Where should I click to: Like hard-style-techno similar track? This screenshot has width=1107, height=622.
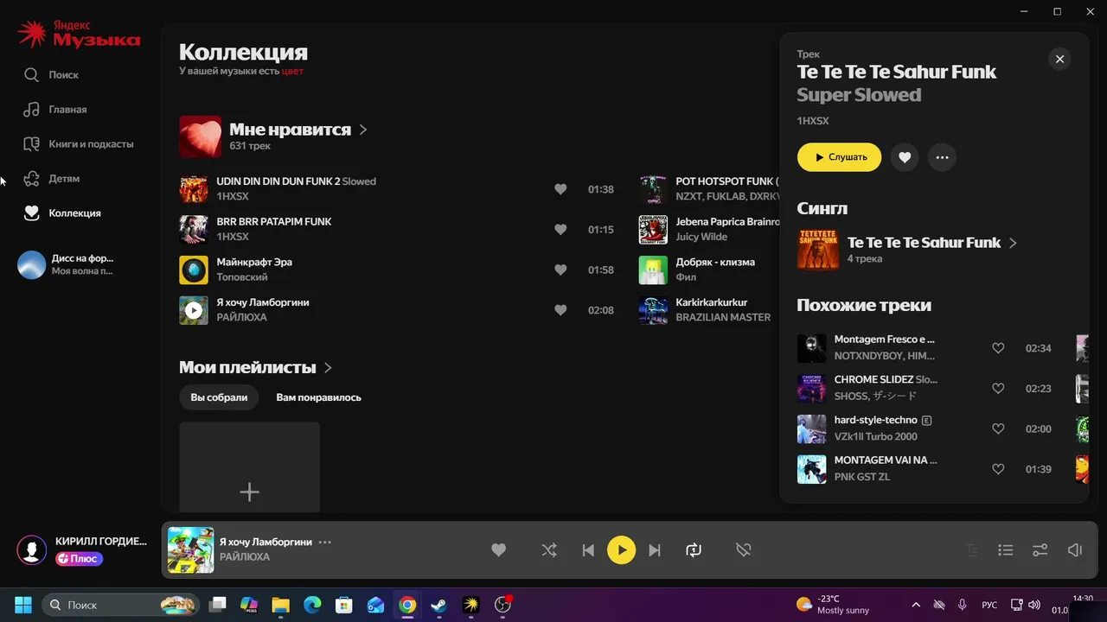tap(998, 428)
